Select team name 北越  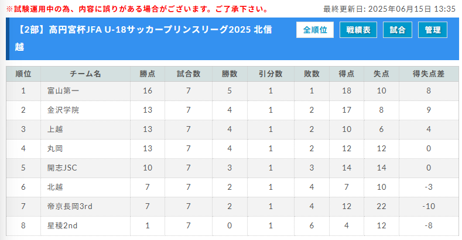(x=55, y=187)
